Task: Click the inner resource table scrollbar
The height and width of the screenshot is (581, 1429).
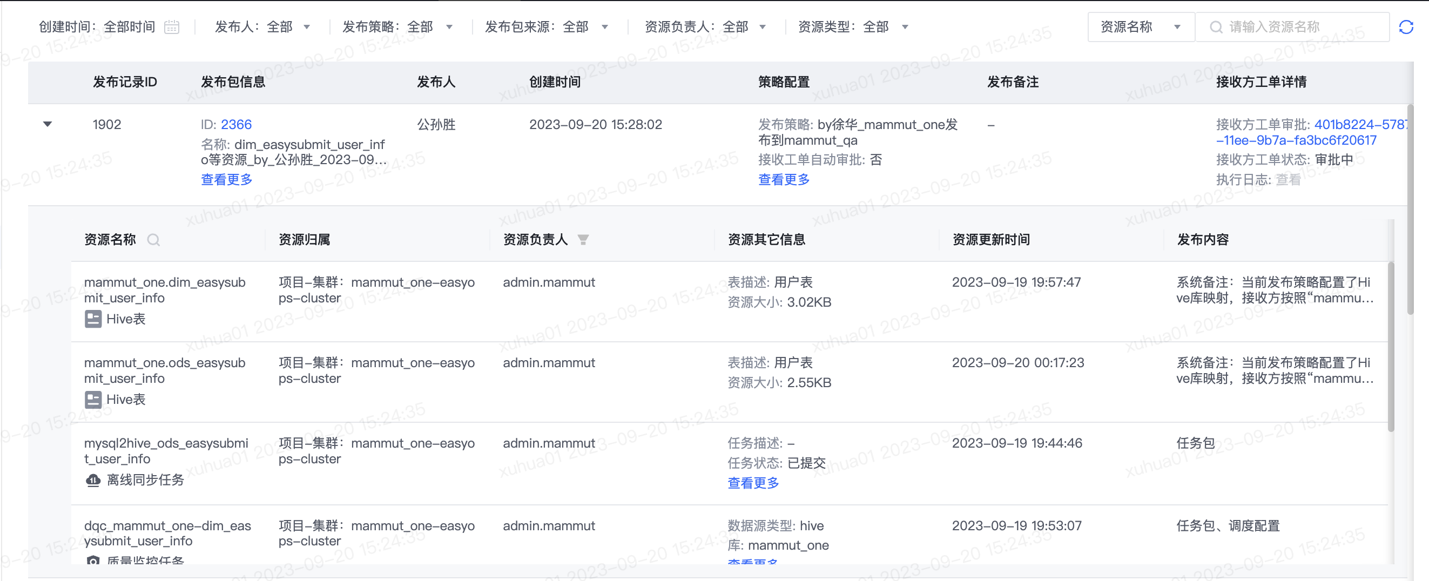Action: (x=1391, y=347)
